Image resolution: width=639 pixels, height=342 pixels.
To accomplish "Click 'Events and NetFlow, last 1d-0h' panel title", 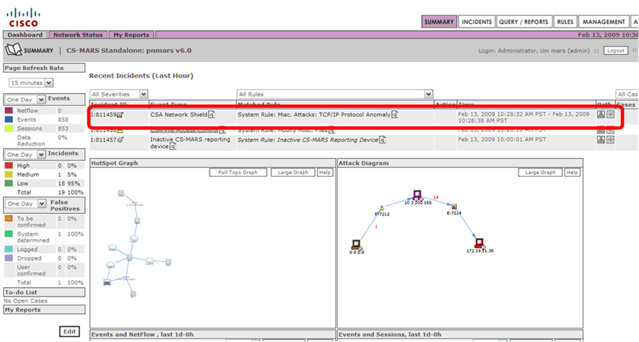I will [144, 334].
